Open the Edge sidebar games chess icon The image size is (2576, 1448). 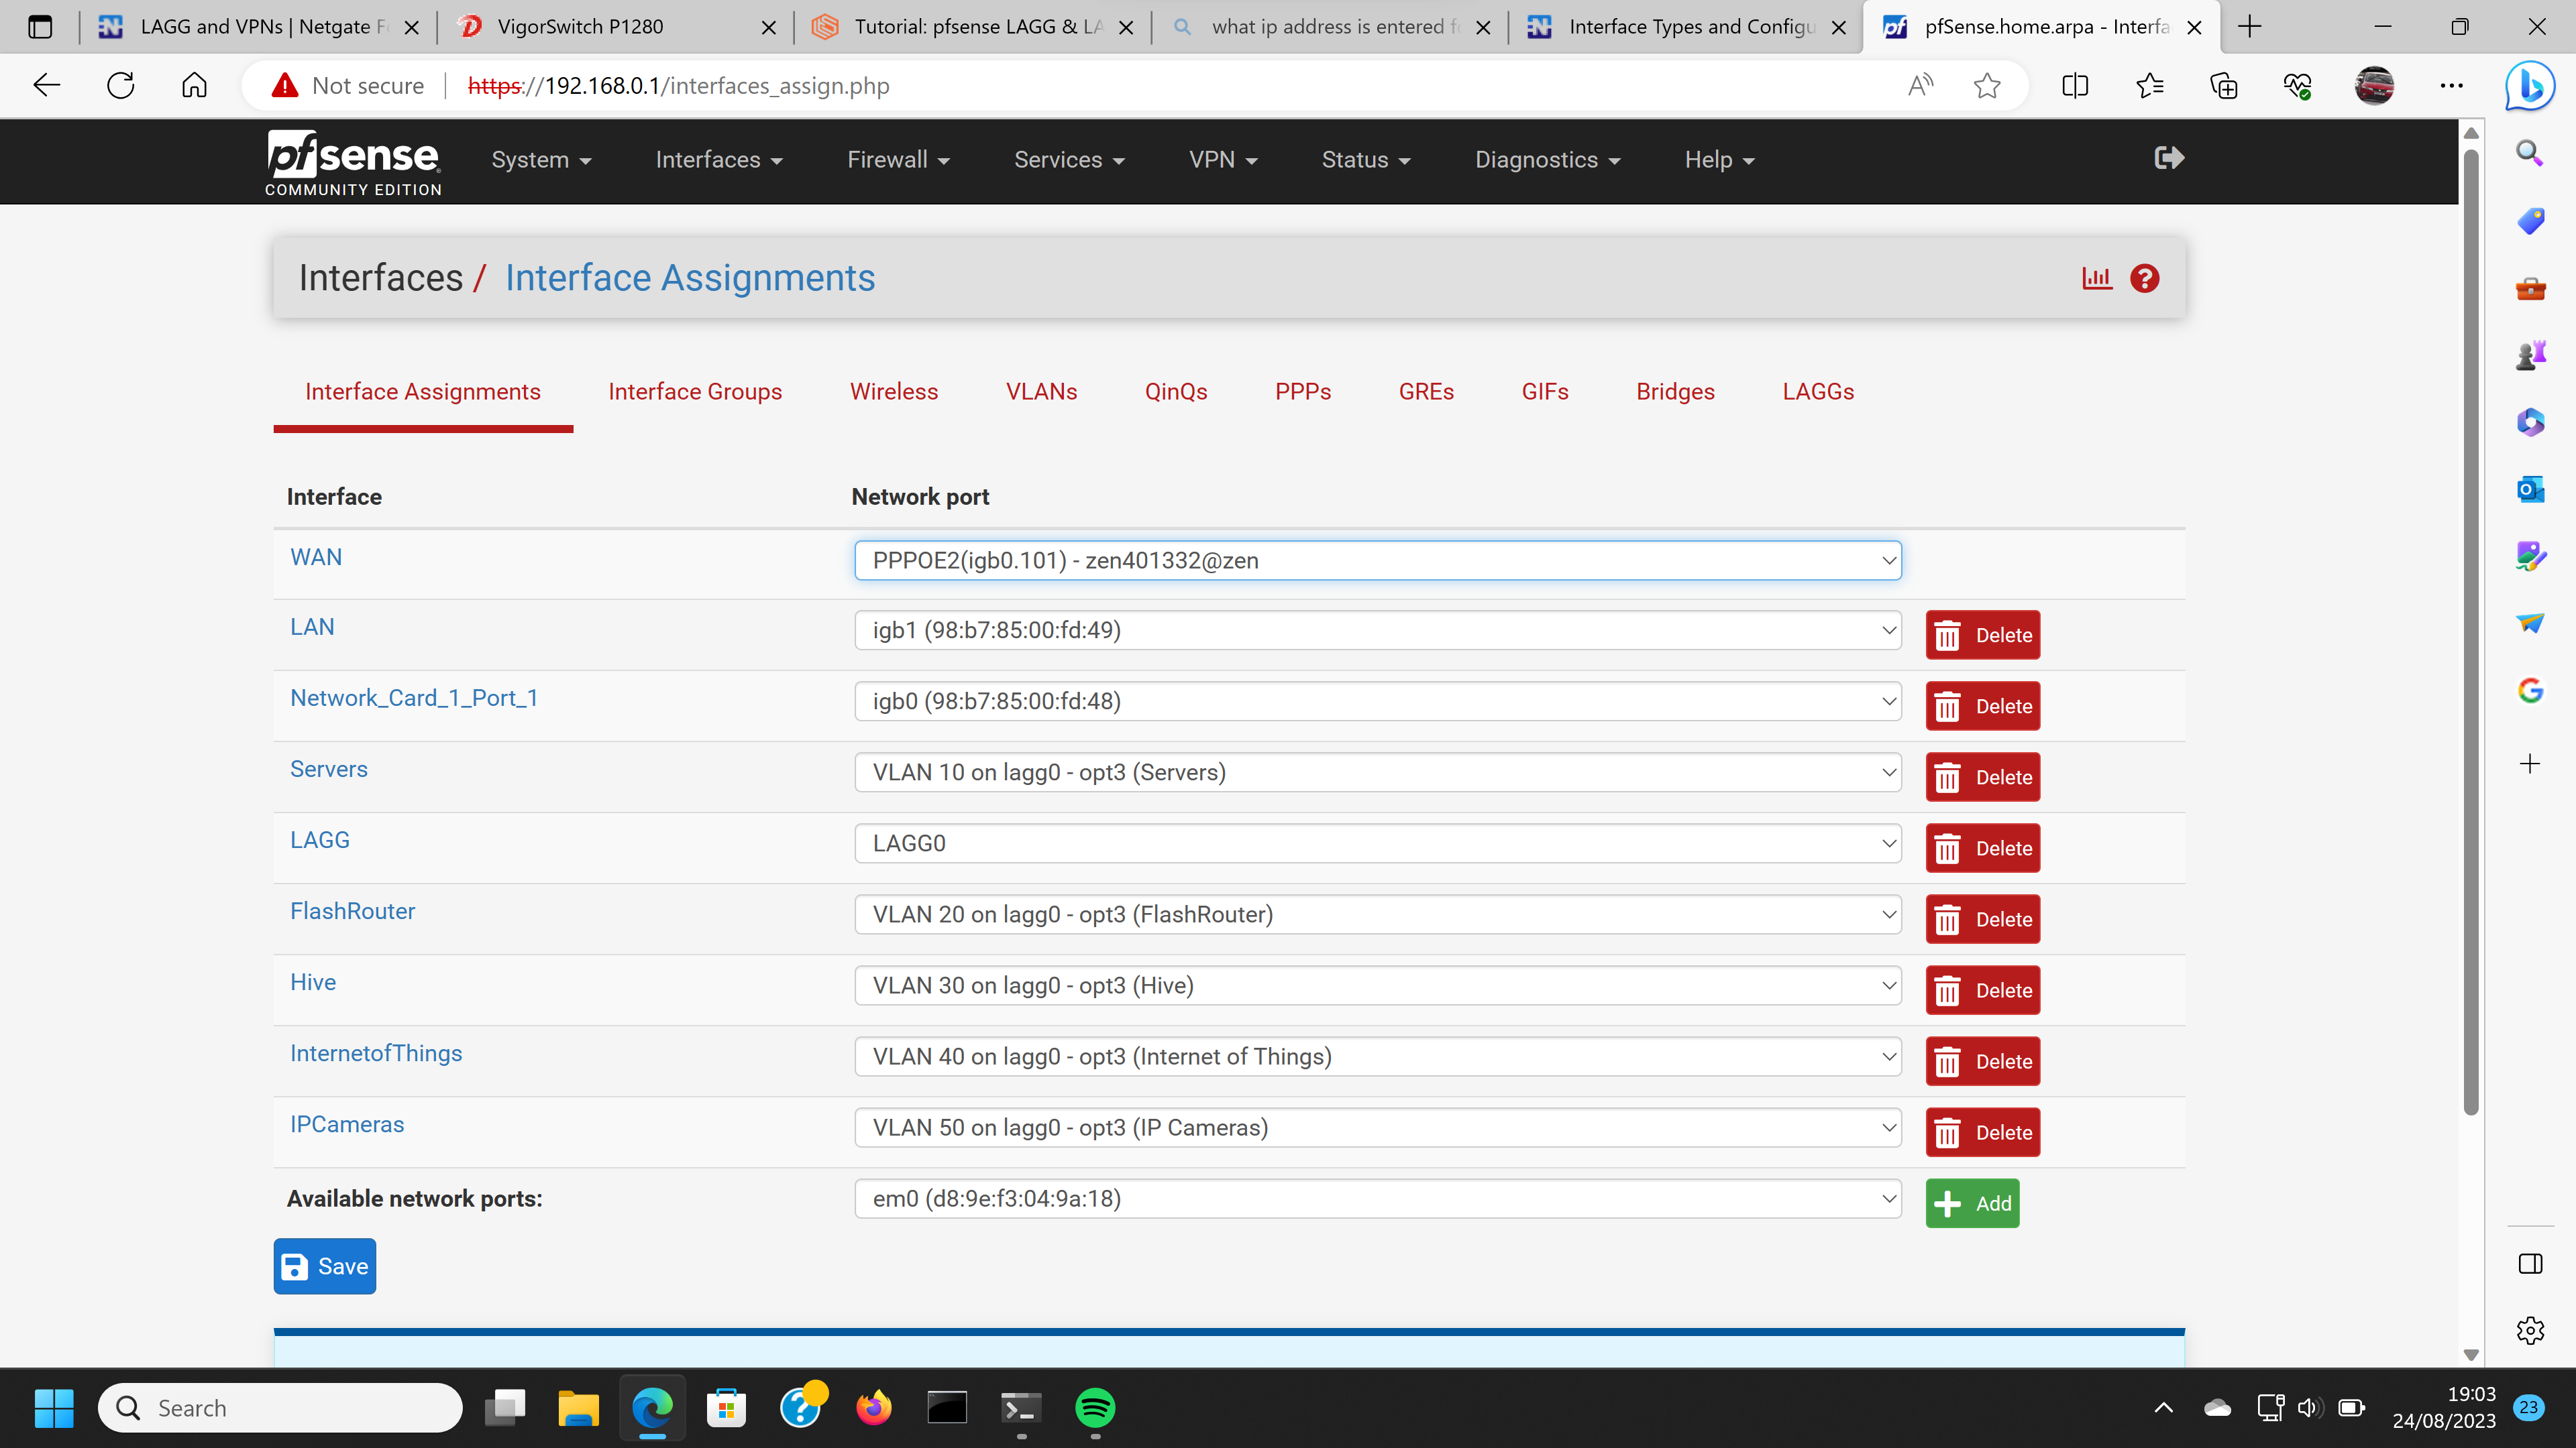click(2530, 355)
